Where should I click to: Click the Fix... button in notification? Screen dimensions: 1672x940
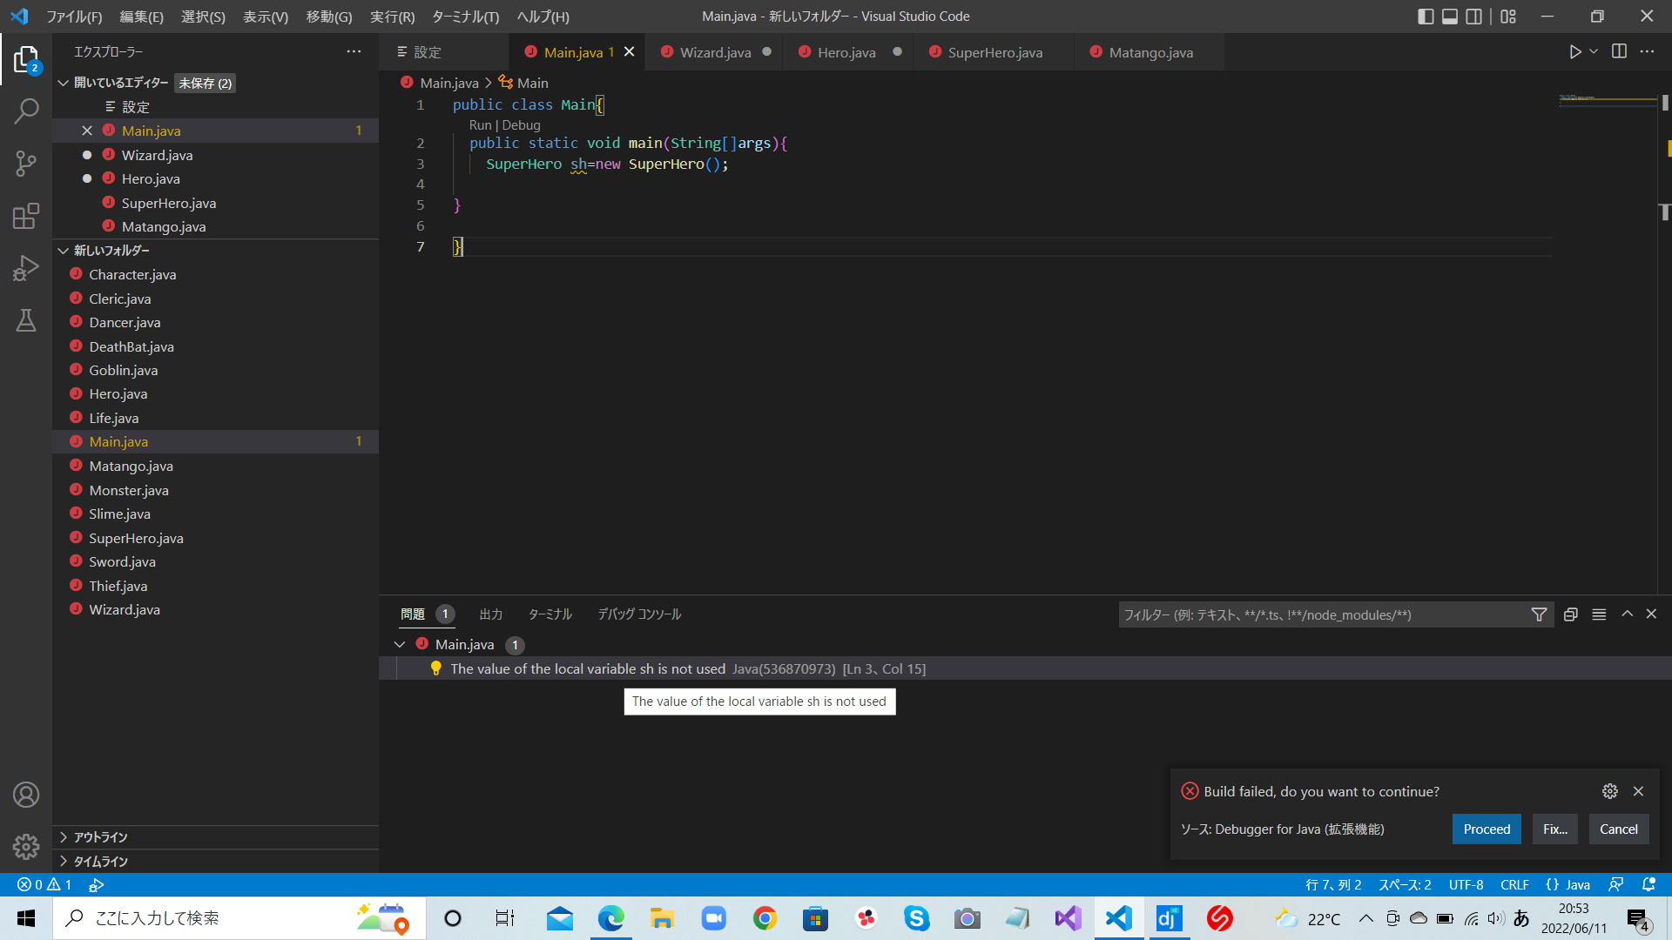coord(1554,829)
